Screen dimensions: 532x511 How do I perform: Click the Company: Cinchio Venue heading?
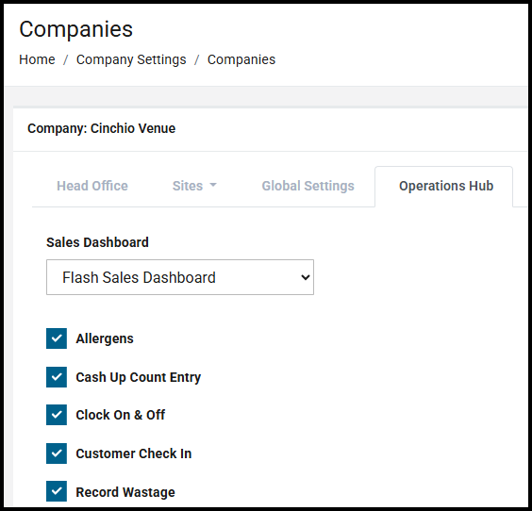(102, 128)
